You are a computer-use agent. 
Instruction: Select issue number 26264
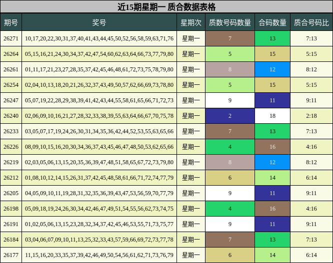click(x=11, y=54)
